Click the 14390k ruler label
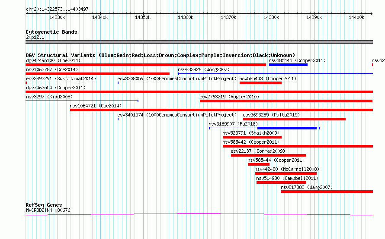385x239 pixels. tap(314, 17)
